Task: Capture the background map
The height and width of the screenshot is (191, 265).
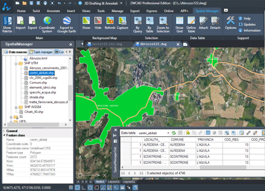Action: click(122, 23)
